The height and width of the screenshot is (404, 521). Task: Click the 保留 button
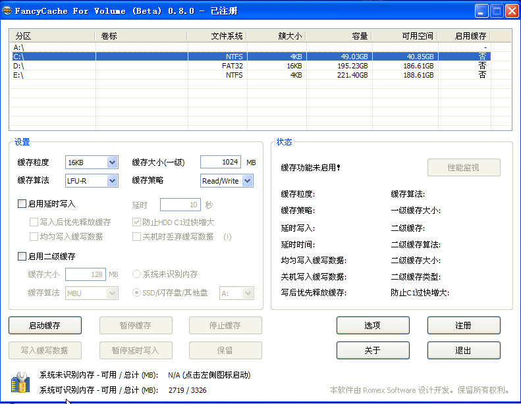[225, 350]
